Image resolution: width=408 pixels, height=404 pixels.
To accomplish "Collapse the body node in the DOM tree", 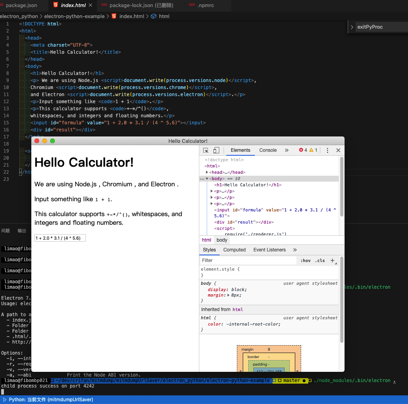I will pyautogui.click(x=207, y=178).
